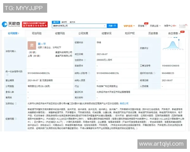Click the red 官方备案企业征信机构 banner
Image resolution: width=190 pixels, height=152 pixels.
[x=35, y=24]
